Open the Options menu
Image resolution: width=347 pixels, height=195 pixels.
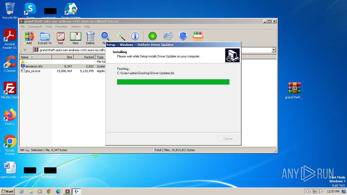[76, 27]
